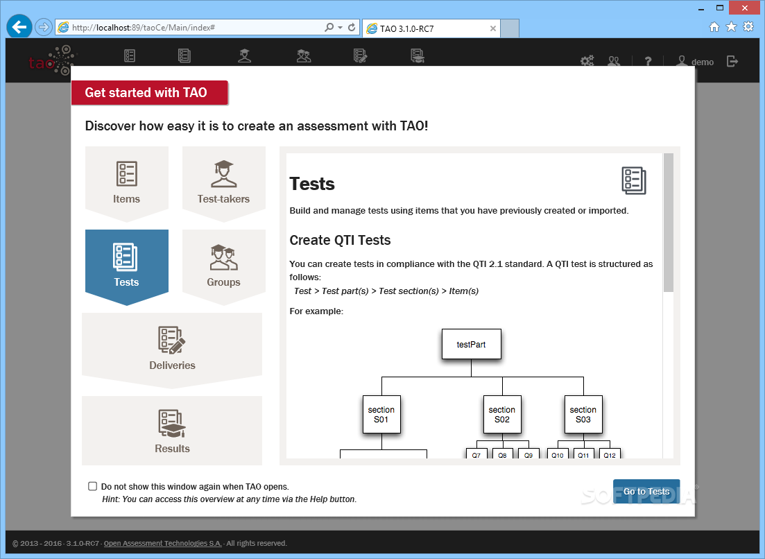Viewport: 765px width, 559px height.
Task: Open browser Tools gear icon
Action: point(748,27)
